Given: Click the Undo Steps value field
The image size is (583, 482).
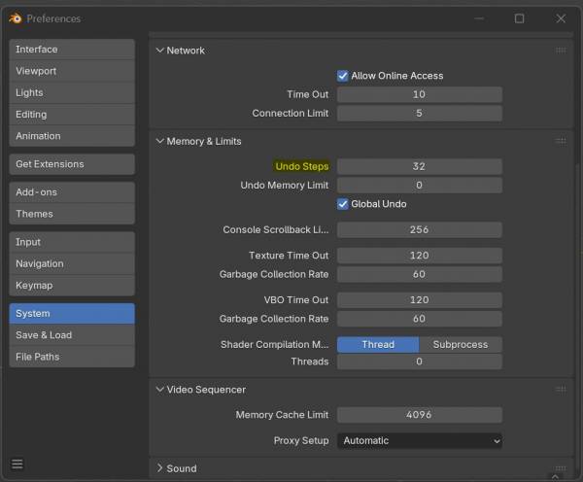Looking at the screenshot, I should (419, 166).
